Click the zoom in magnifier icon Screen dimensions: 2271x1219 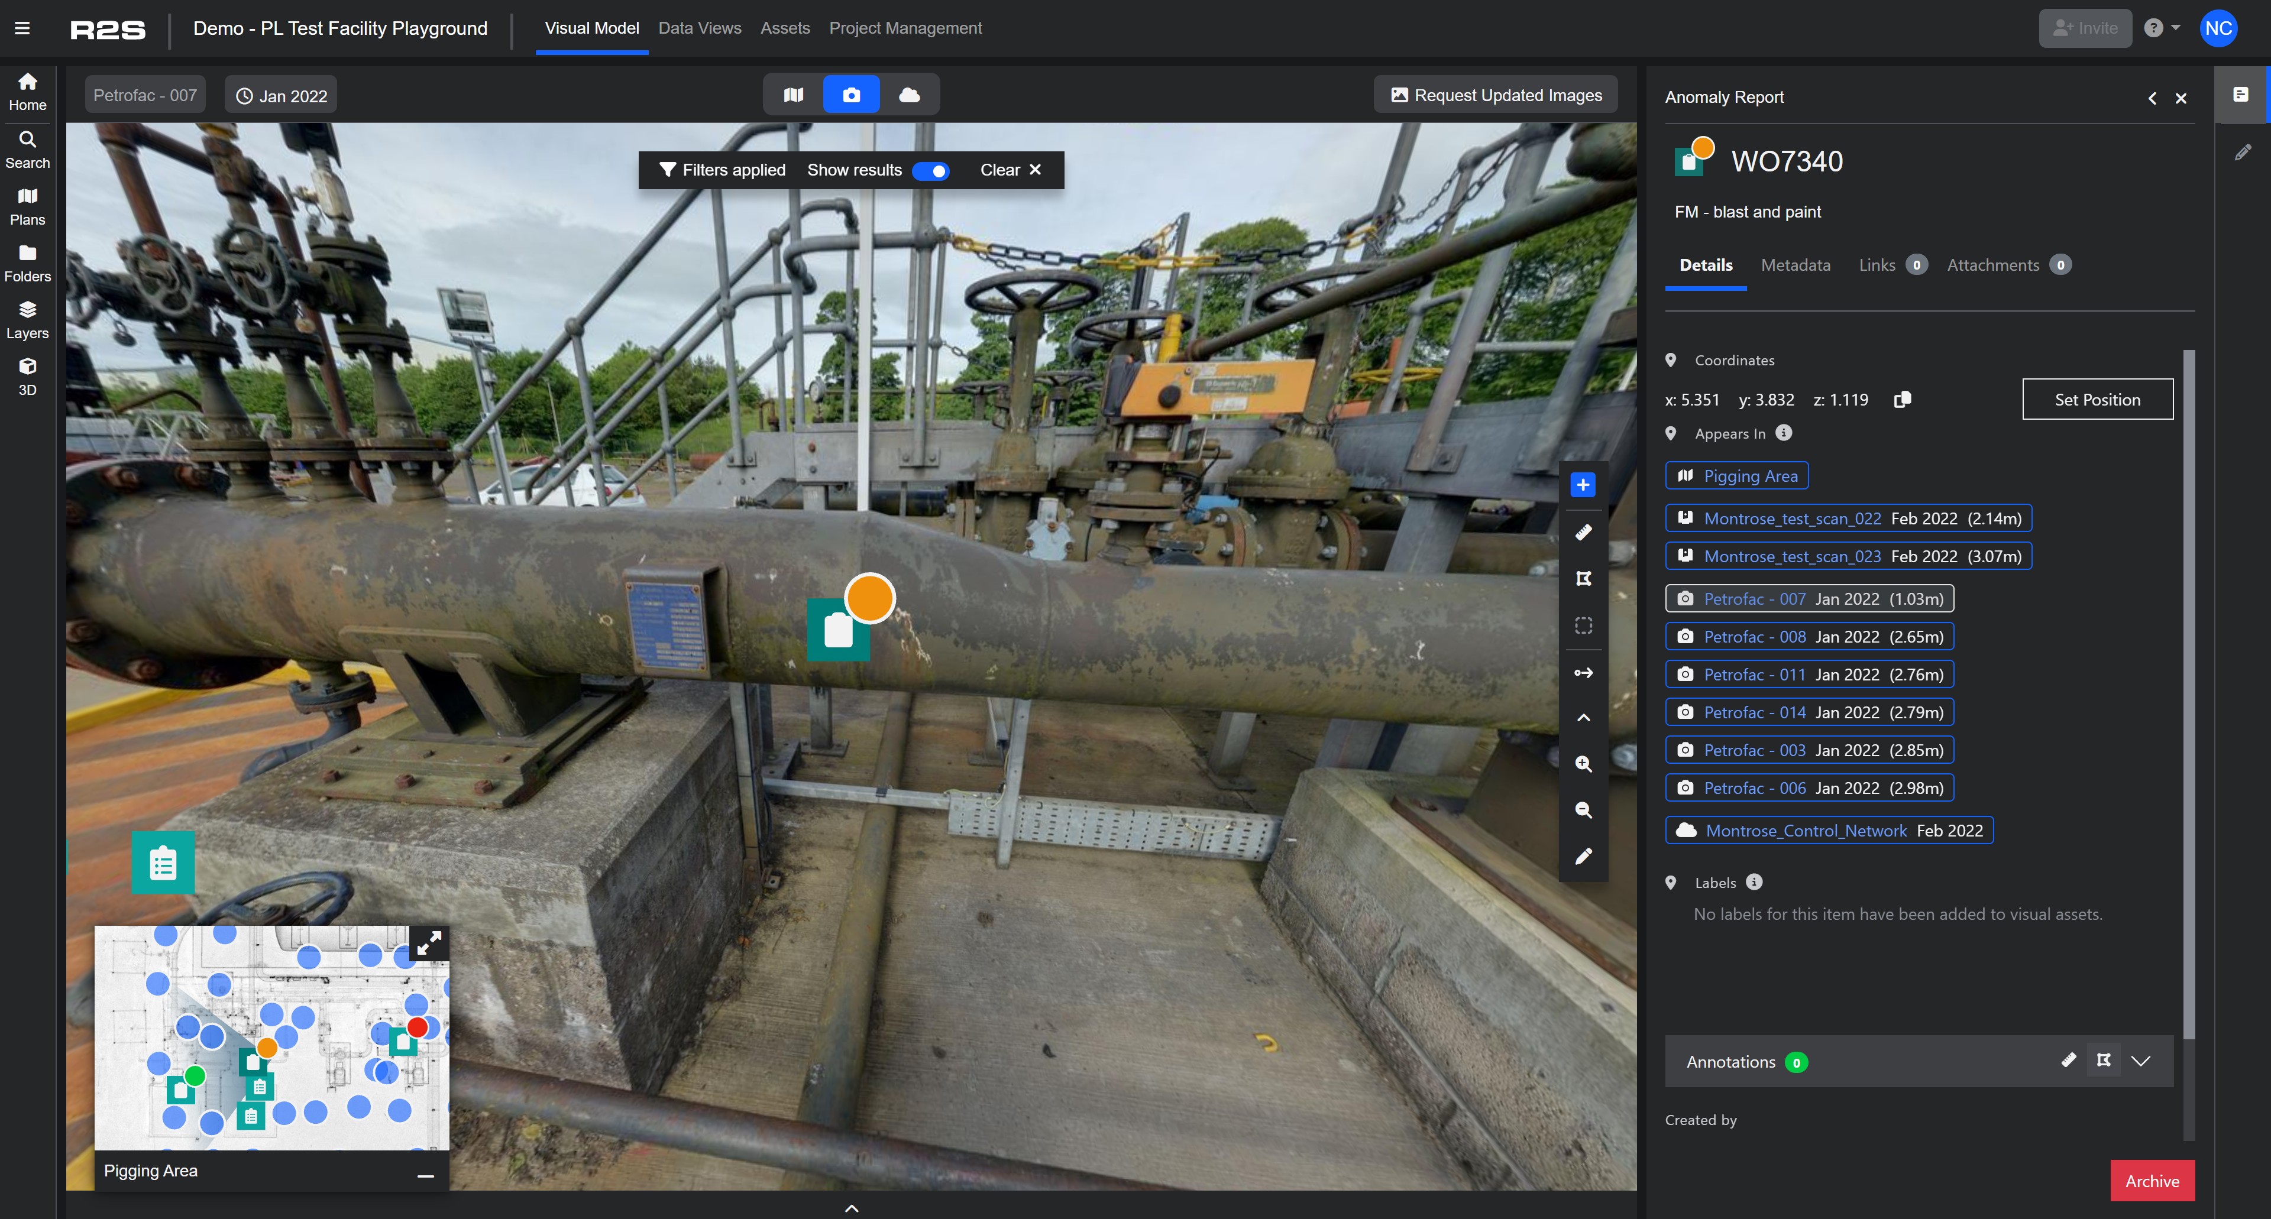pyautogui.click(x=1583, y=764)
